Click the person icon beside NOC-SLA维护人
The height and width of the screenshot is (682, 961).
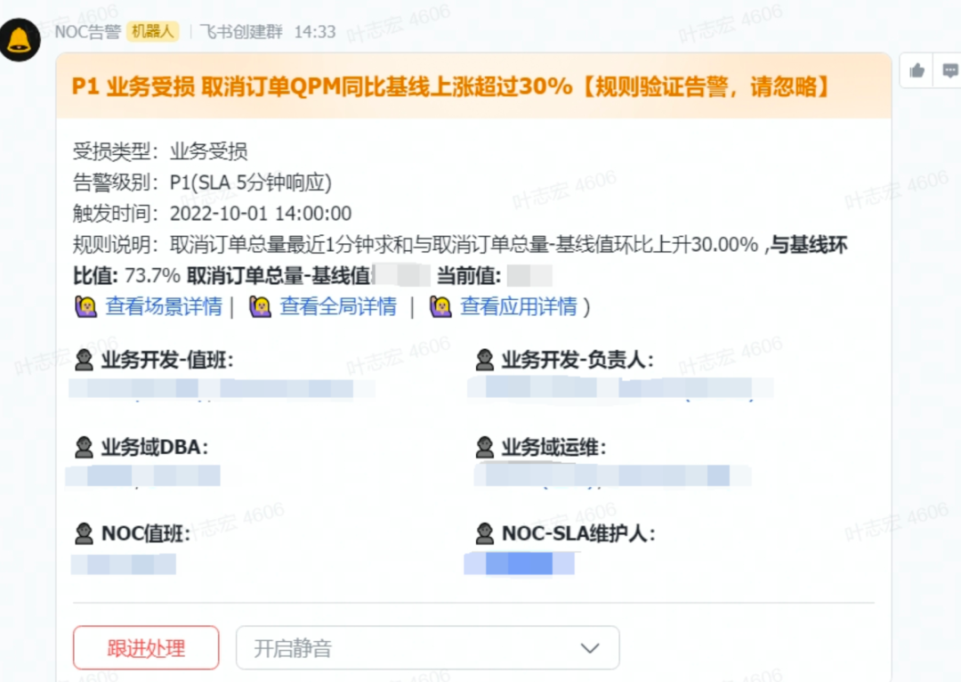pyautogui.click(x=485, y=534)
